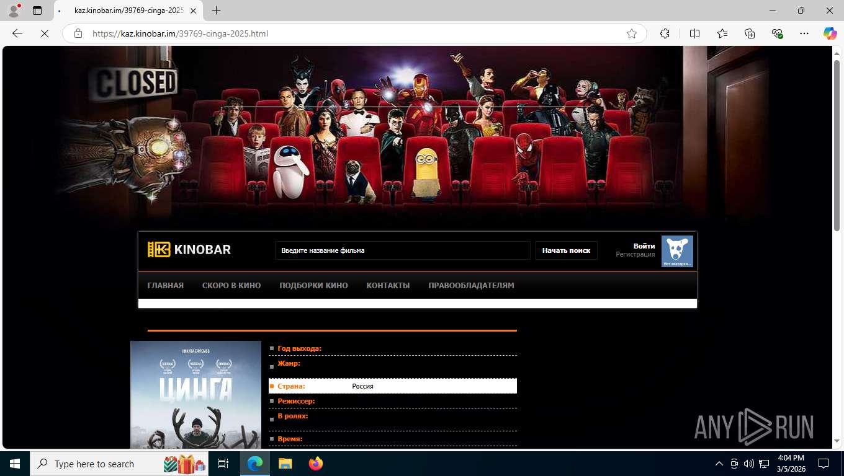Select the Жанр label
Screen dimensions: 844x476
click(x=289, y=363)
